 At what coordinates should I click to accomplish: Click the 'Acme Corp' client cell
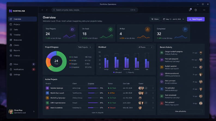(x=77, y=88)
